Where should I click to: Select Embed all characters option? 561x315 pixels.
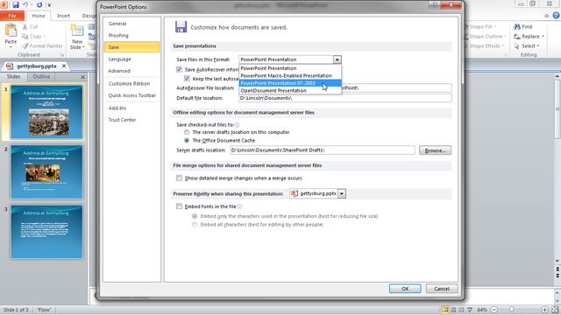[x=195, y=224]
